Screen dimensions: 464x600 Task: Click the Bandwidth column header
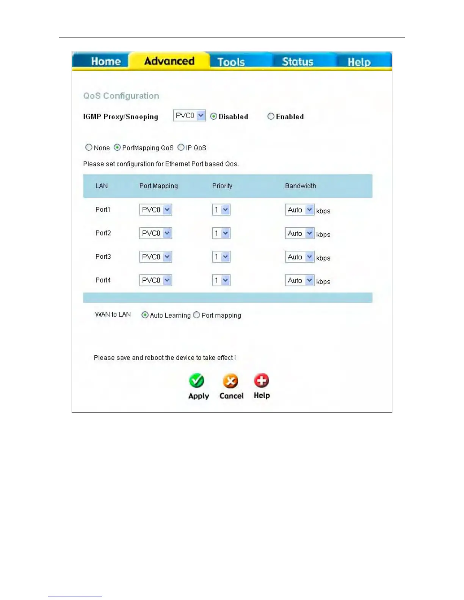(x=300, y=186)
